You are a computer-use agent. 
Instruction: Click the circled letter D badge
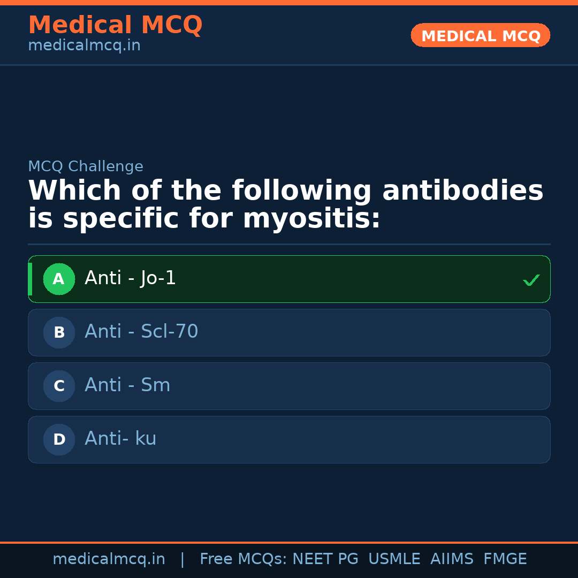pos(59,439)
